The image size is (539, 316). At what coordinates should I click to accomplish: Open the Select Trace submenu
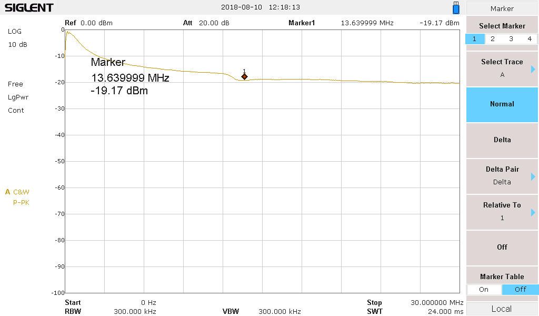pos(502,68)
